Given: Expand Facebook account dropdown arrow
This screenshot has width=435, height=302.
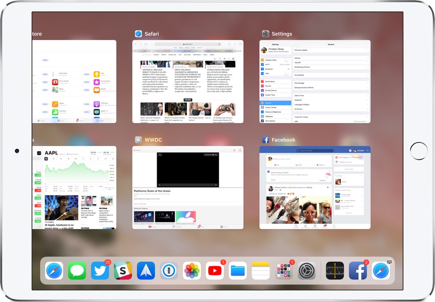Looking at the screenshot, I should click(368, 151).
